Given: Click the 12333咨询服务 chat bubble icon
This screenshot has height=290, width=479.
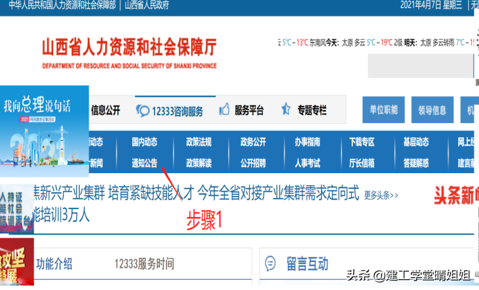Looking at the screenshot, I should [142, 111].
